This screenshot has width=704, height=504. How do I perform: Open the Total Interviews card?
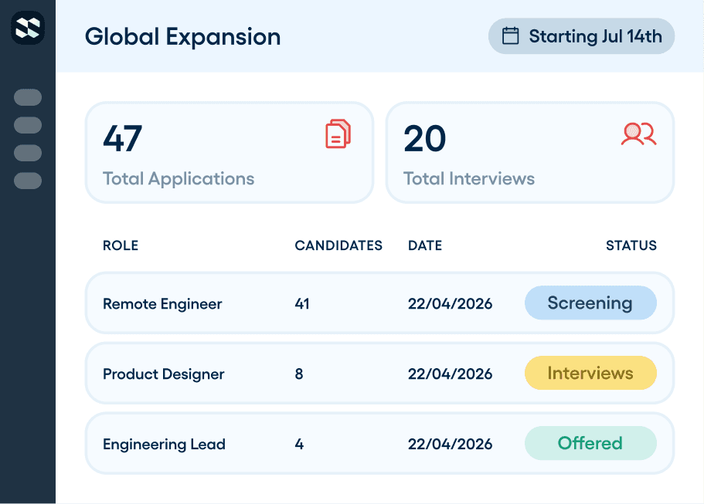coord(530,153)
